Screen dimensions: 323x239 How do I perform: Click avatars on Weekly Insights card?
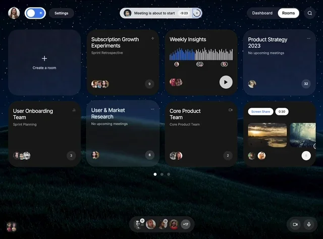176,82
